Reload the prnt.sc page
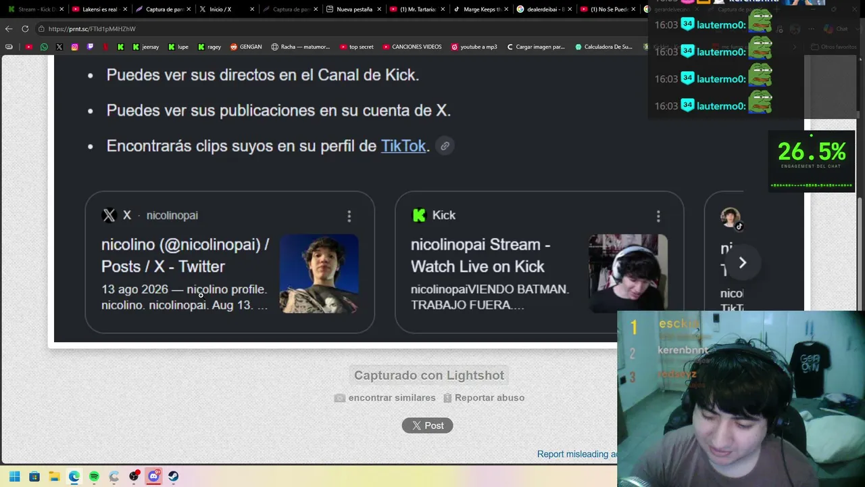Screen dimensions: 865x487 (25, 29)
